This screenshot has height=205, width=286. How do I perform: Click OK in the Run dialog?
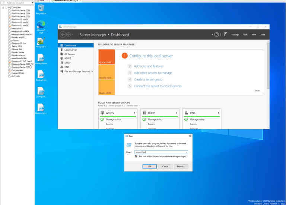(x=150, y=166)
